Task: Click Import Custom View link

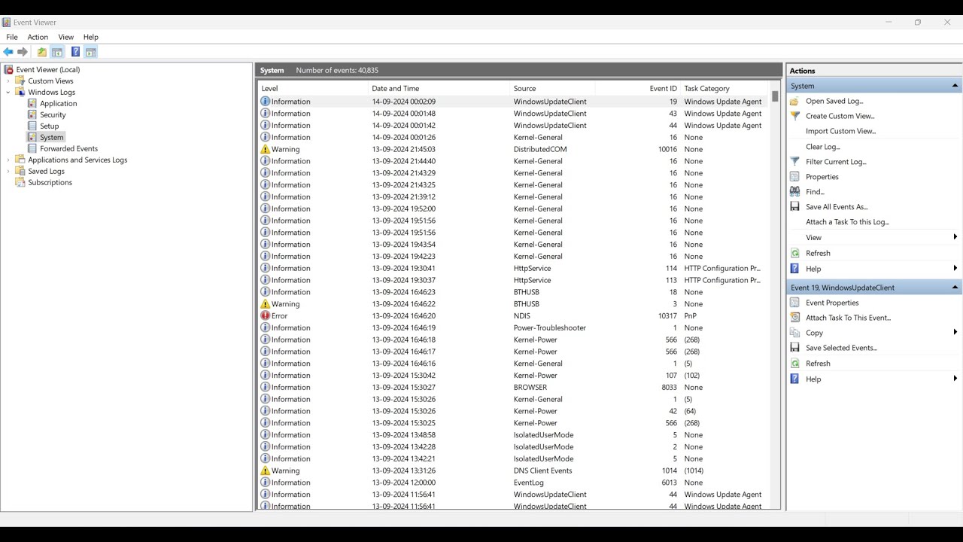Action: (840, 131)
